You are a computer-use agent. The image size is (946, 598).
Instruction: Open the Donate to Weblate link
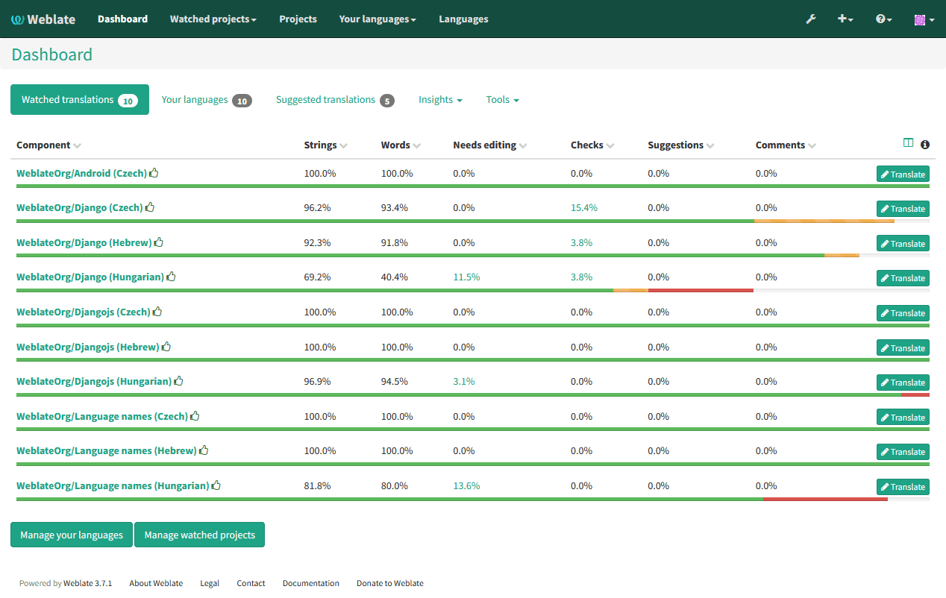[x=389, y=583]
